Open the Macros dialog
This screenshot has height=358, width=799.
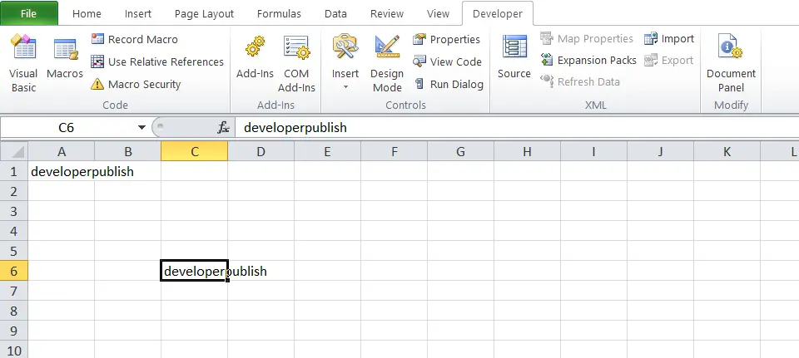65,58
